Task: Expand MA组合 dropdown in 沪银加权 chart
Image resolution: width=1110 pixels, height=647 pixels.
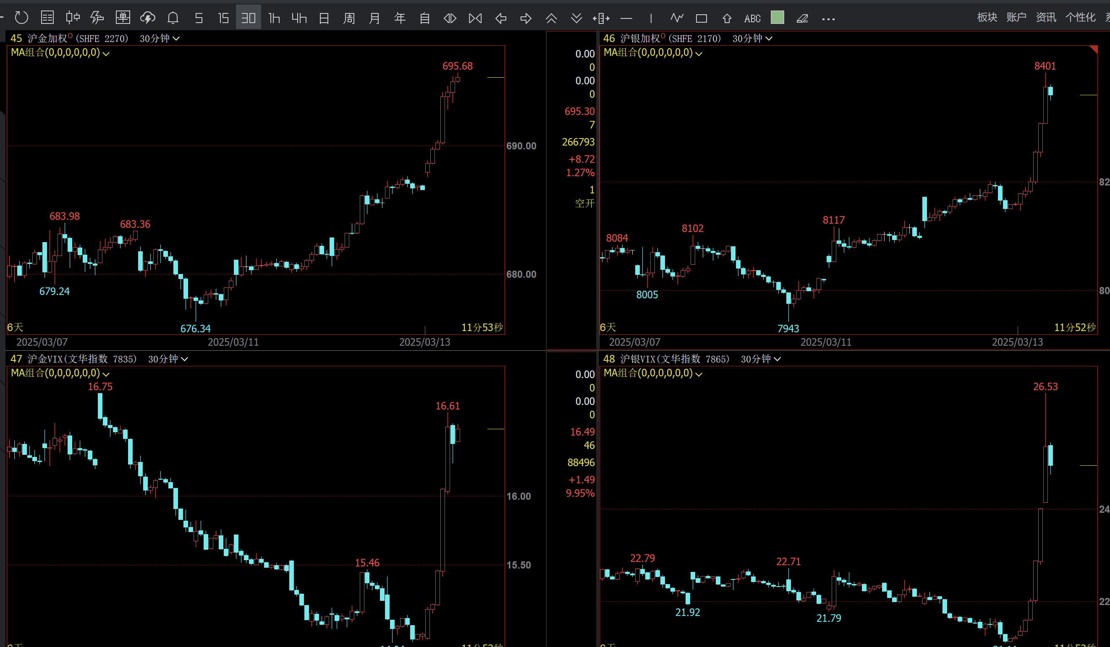Action: pos(699,53)
